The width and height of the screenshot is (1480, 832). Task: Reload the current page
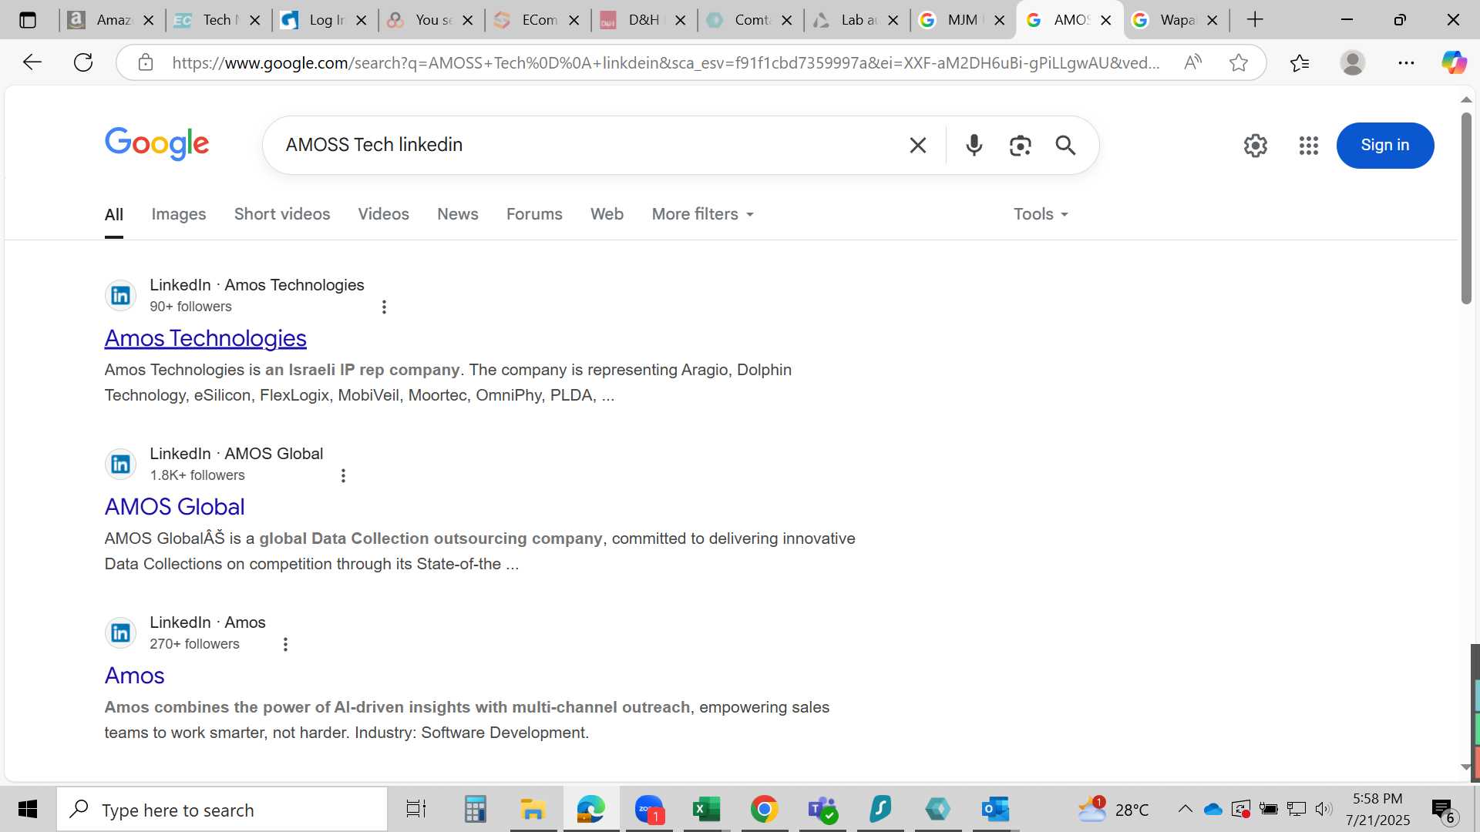pyautogui.click(x=83, y=62)
